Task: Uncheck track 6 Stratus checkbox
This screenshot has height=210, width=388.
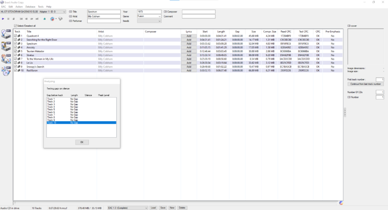Action: click(16, 55)
